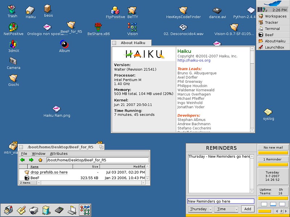290x217 pixels.
Task: Go to parent folder with up arrow
Action: tap(40, 160)
